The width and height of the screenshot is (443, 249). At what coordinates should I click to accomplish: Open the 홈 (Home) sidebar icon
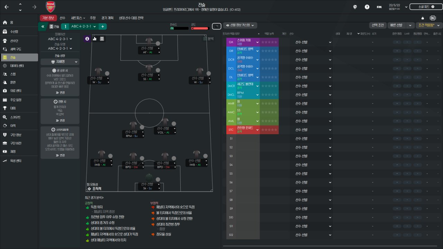point(5,22)
